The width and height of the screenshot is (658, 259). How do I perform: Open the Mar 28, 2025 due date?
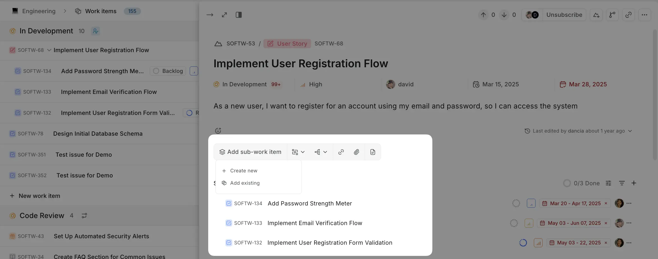coord(588,84)
